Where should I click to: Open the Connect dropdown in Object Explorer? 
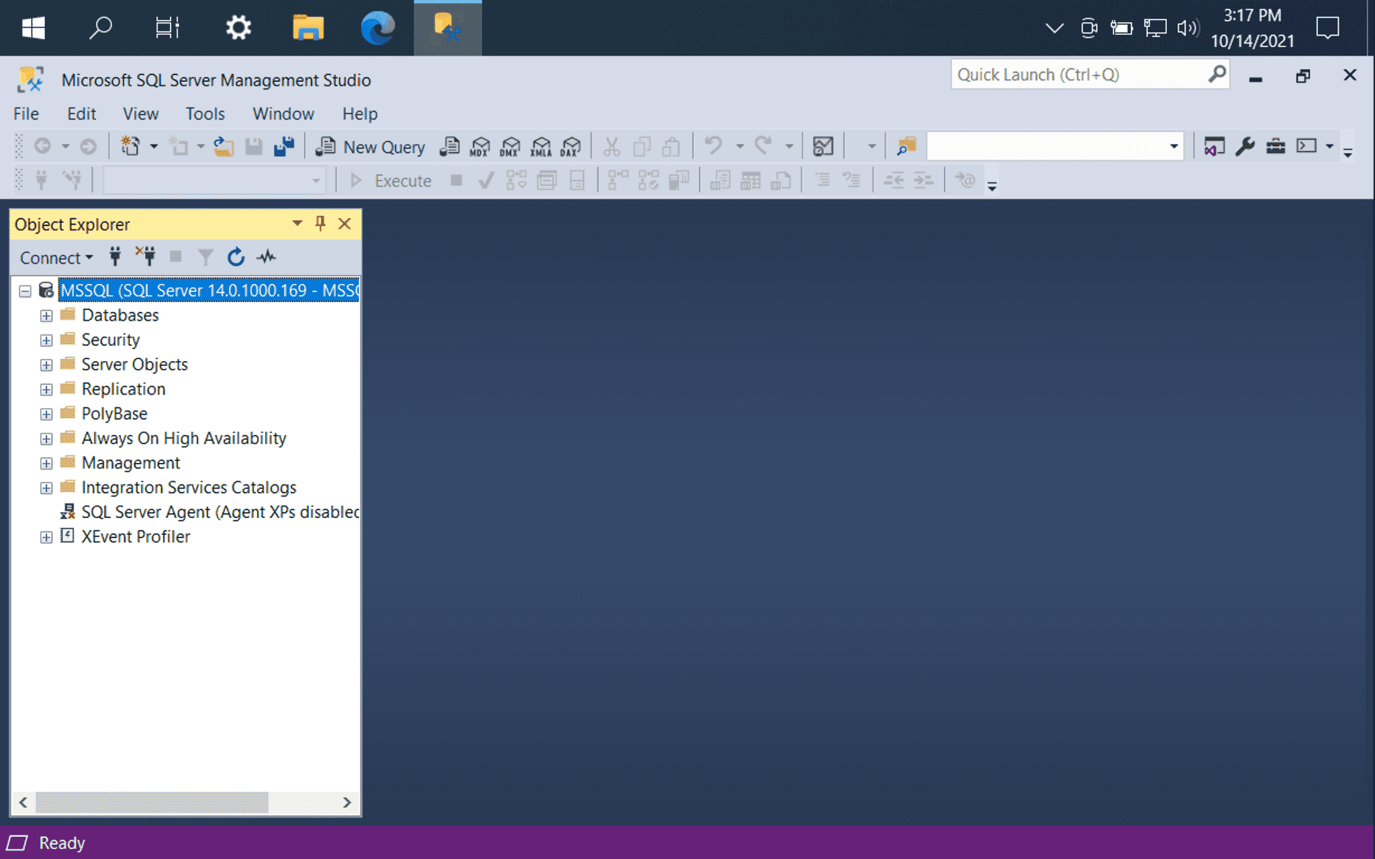pyautogui.click(x=56, y=258)
